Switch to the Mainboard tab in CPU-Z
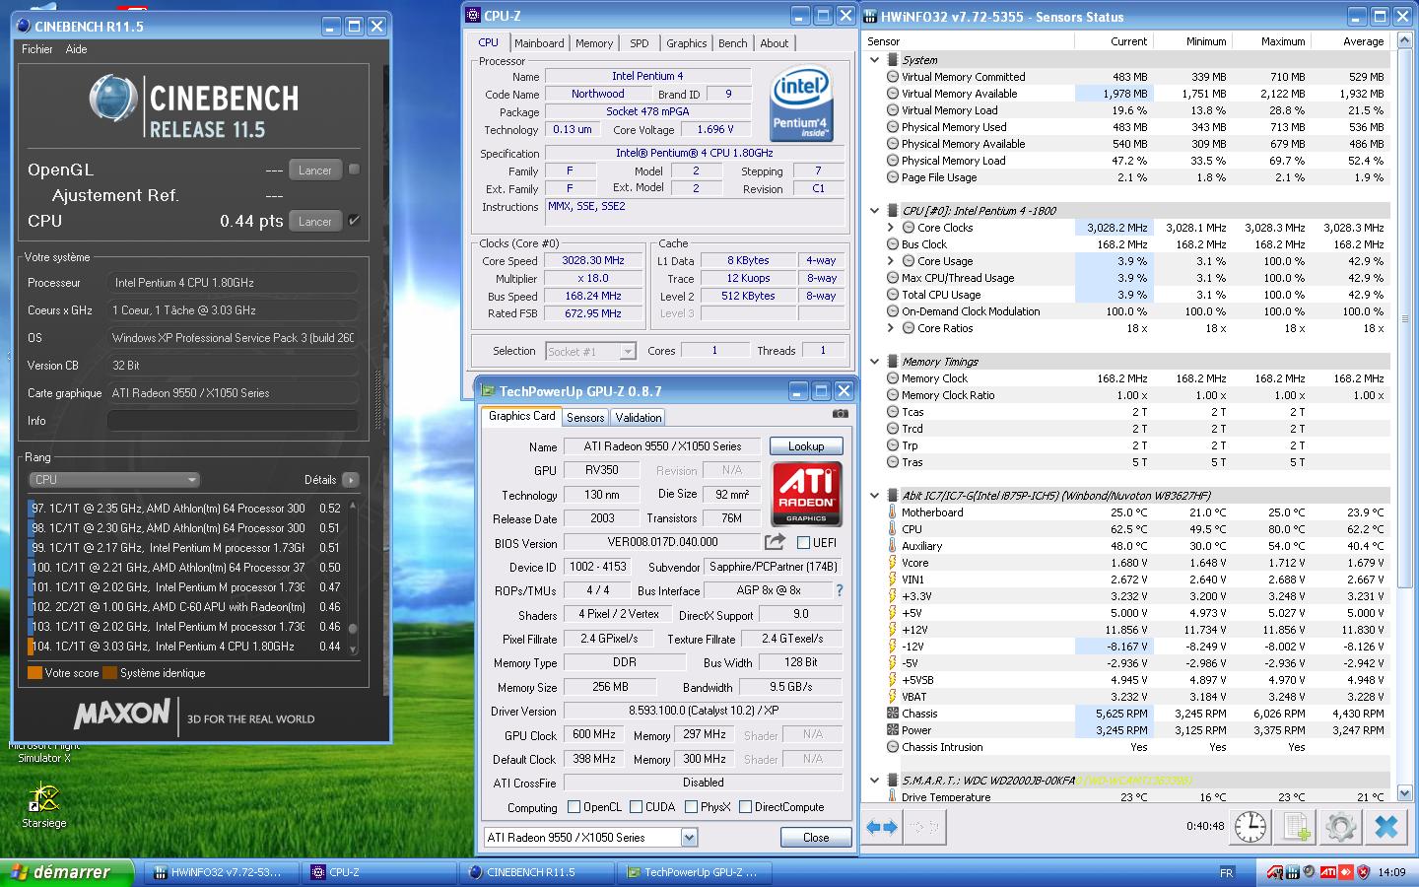Image resolution: width=1419 pixels, height=887 pixels. pyautogui.click(x=539, y=43)
